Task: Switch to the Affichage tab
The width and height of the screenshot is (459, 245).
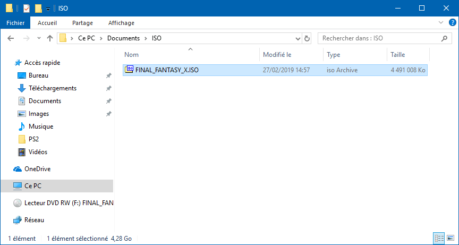Action: (x=121, y=23)
